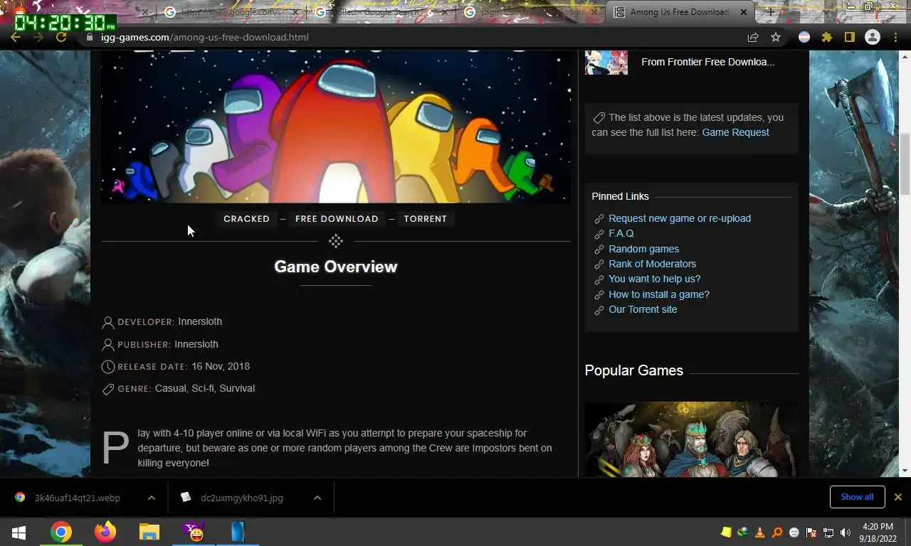
Task: Open the Windows Start menu
Action: [19, 532]
